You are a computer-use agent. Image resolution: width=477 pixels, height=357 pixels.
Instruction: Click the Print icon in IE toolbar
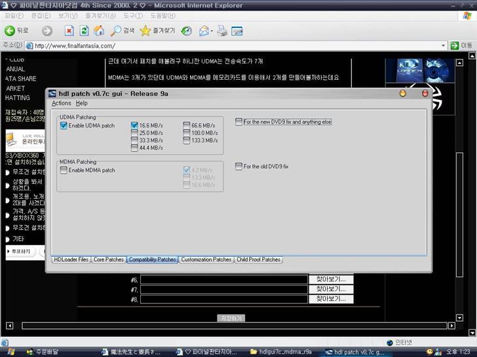click(x=222, y=31)
